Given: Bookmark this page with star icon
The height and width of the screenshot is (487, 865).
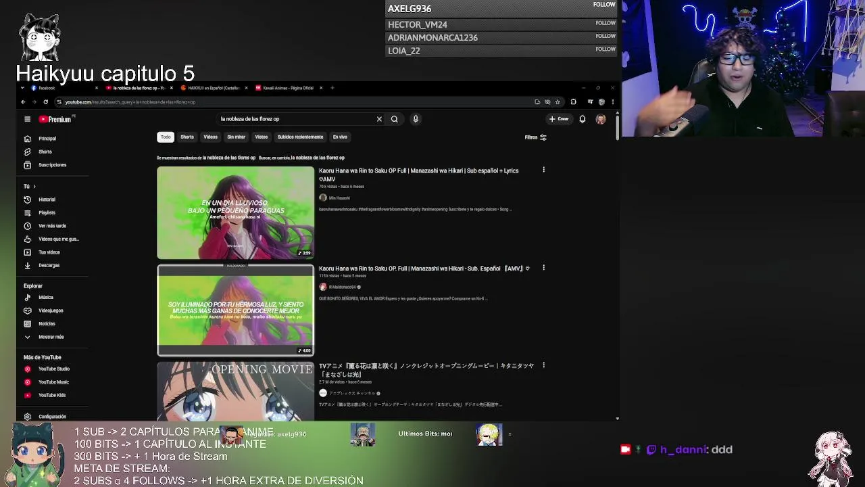Looking at the screenshot, I should click(x=558, y=102).
